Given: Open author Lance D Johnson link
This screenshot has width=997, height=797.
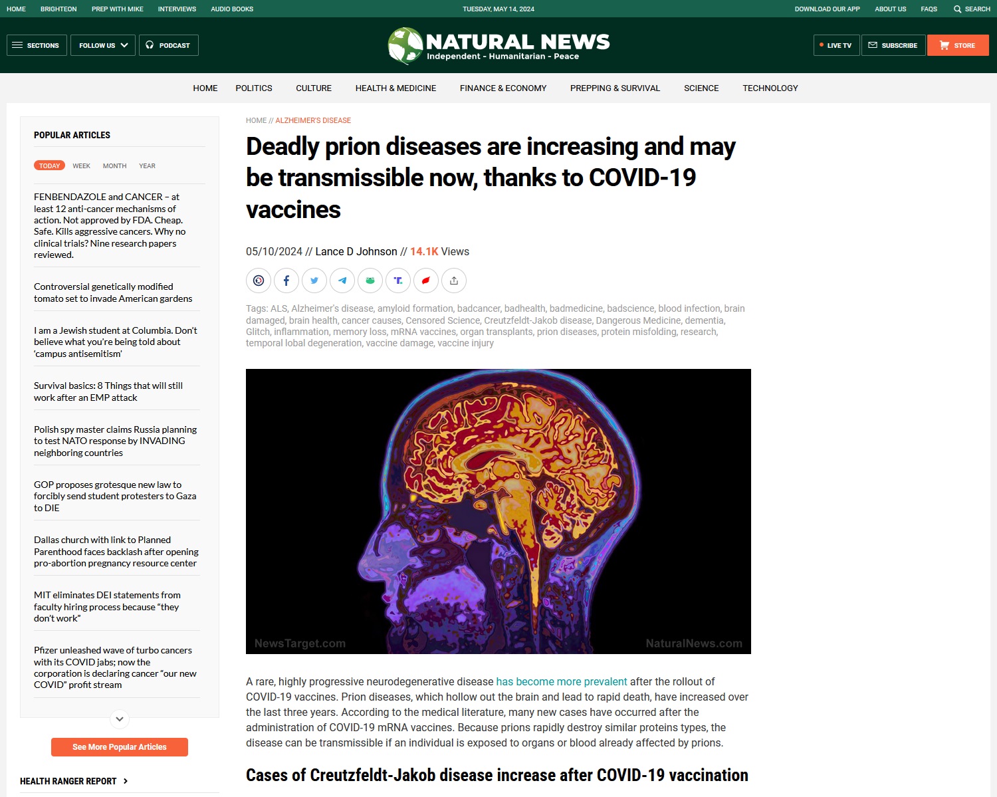Looking at the screenshot, I should coord(356,251).
